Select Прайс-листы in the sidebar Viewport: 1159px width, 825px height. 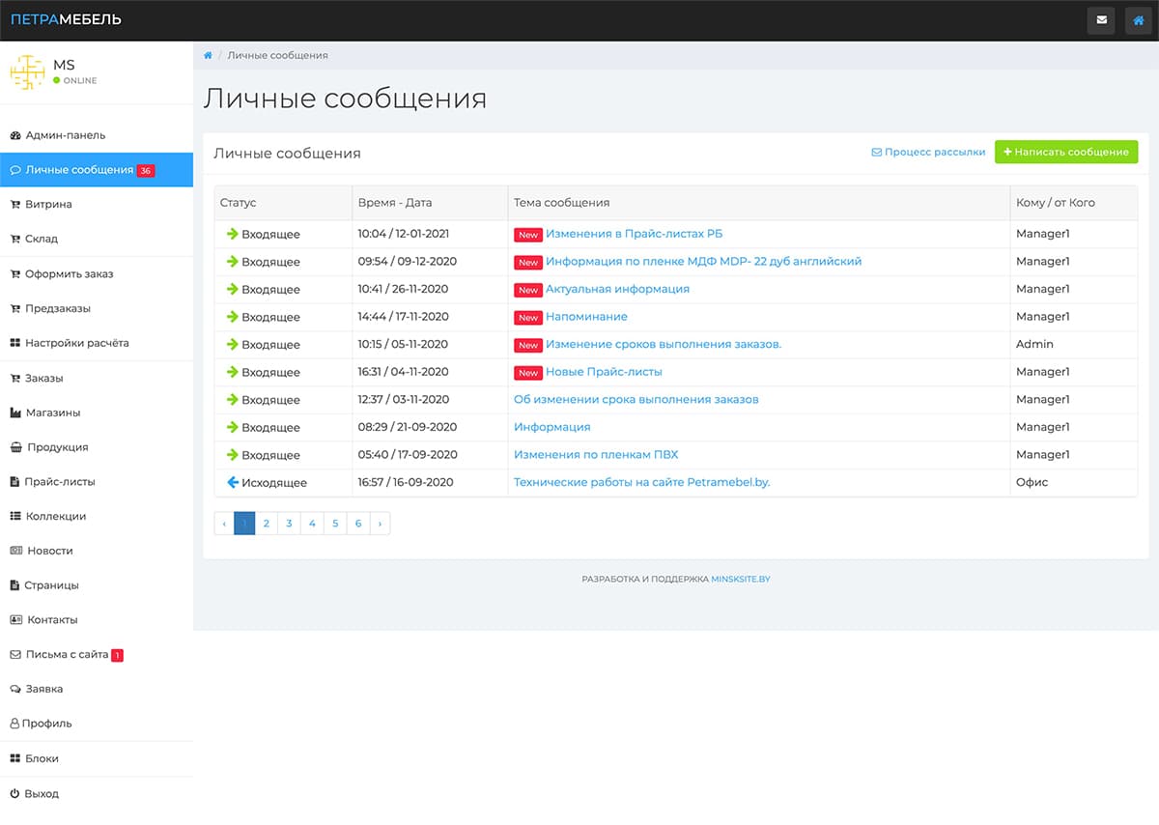coord(55,481)
